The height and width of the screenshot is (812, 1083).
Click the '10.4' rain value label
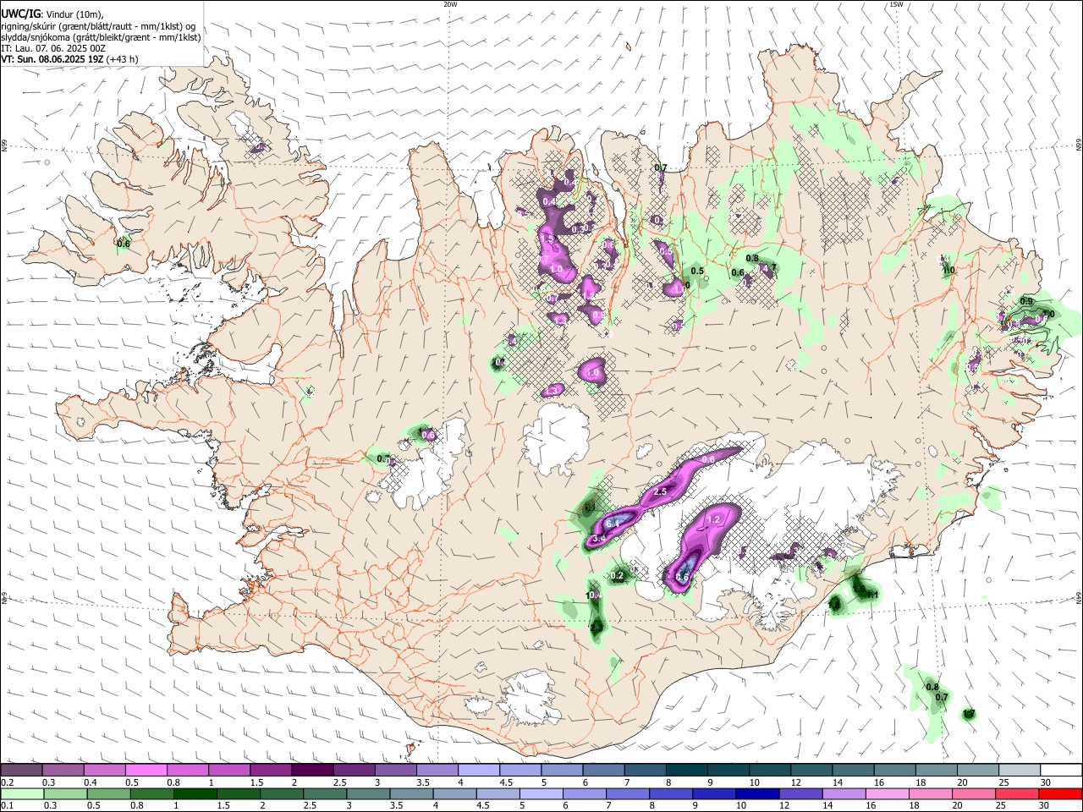(x=593, y=595)
